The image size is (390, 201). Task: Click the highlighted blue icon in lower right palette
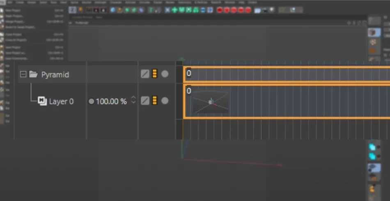point(374,168)
